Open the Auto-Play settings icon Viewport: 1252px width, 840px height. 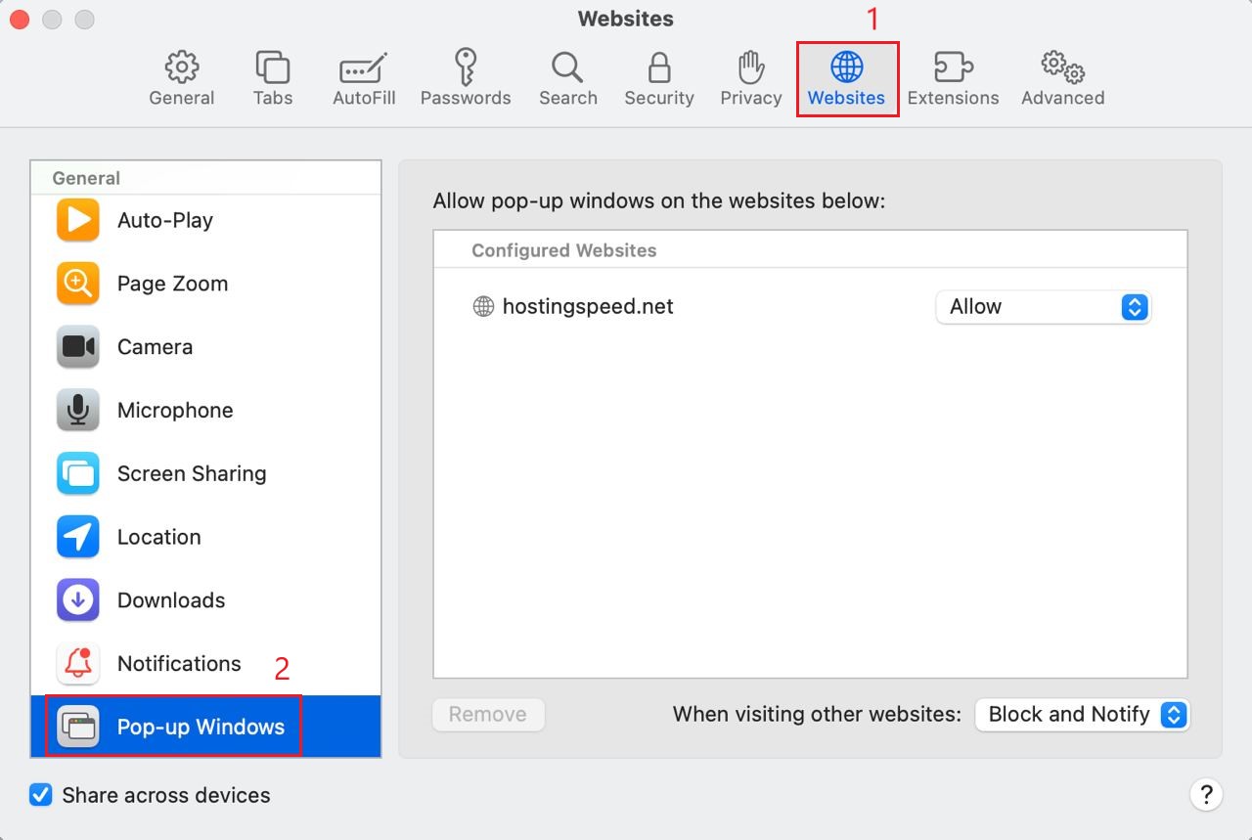pyautogui.click(x=77, y=220)
